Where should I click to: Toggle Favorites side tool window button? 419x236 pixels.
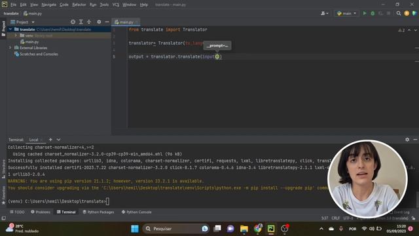[3, 195]
